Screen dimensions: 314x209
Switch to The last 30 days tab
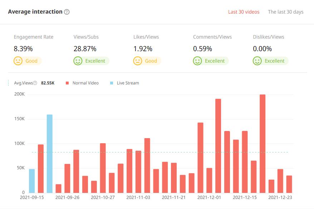coord(285,12)
